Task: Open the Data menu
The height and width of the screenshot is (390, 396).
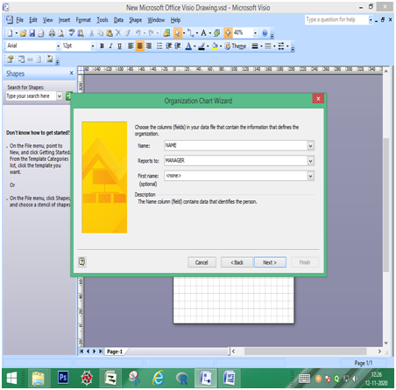Action: (118, 20)
